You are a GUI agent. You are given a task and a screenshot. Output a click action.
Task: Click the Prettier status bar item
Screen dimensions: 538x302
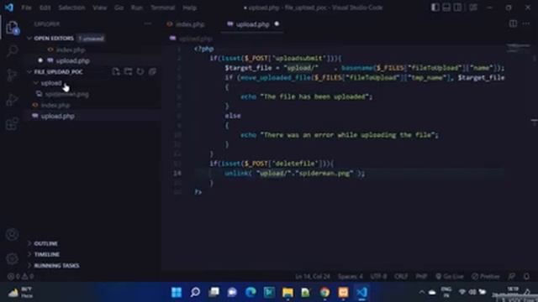pos(486,276)
